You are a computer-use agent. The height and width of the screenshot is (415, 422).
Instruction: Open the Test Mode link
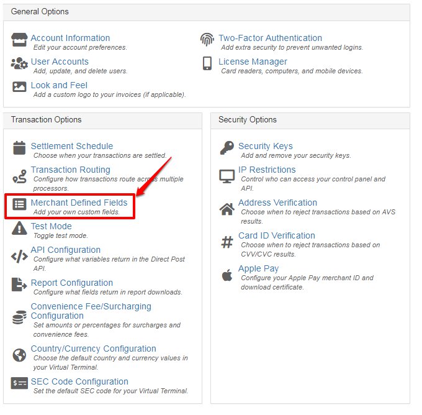coord(51,226)
